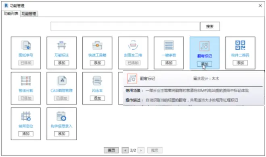
Task: Go to first page with 首页
Action: (111, 150)
